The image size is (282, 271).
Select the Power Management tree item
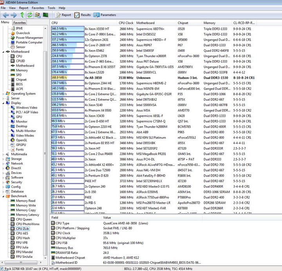coord(27,38)
